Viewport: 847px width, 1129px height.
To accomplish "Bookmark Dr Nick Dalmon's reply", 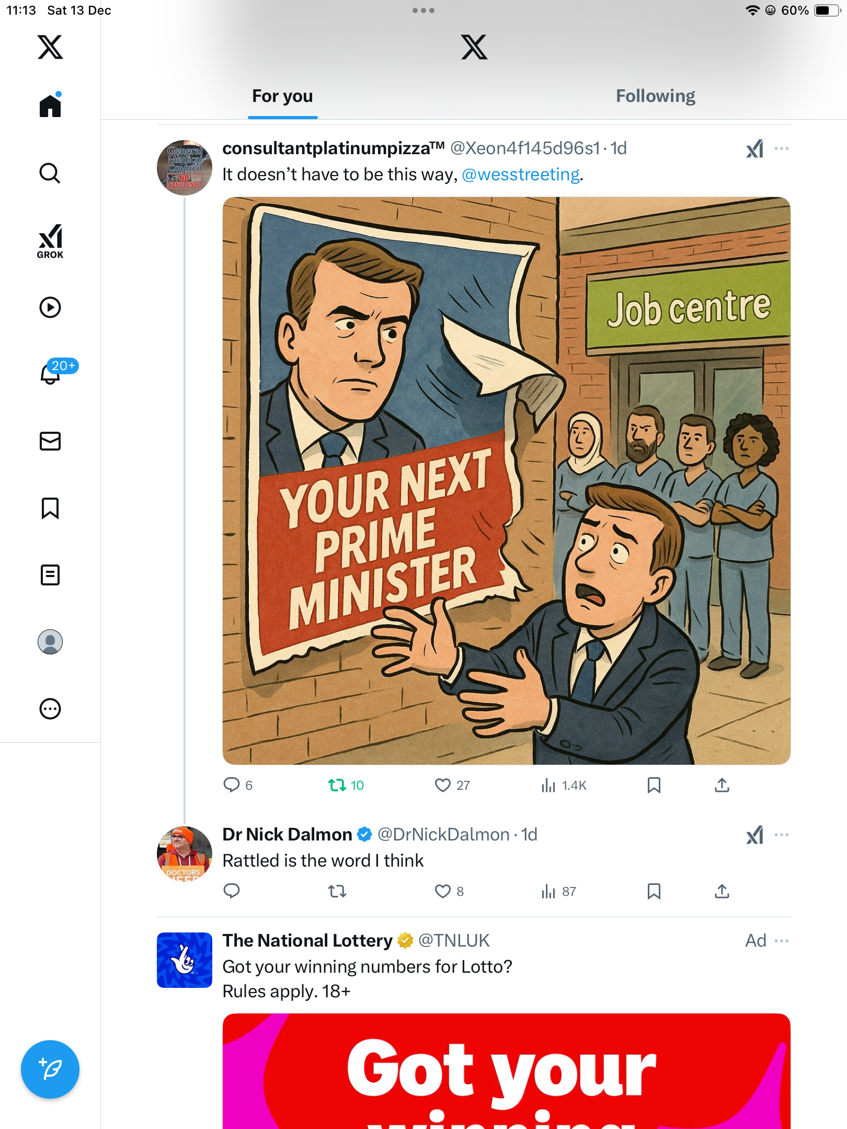I will (x=654, y=891).
